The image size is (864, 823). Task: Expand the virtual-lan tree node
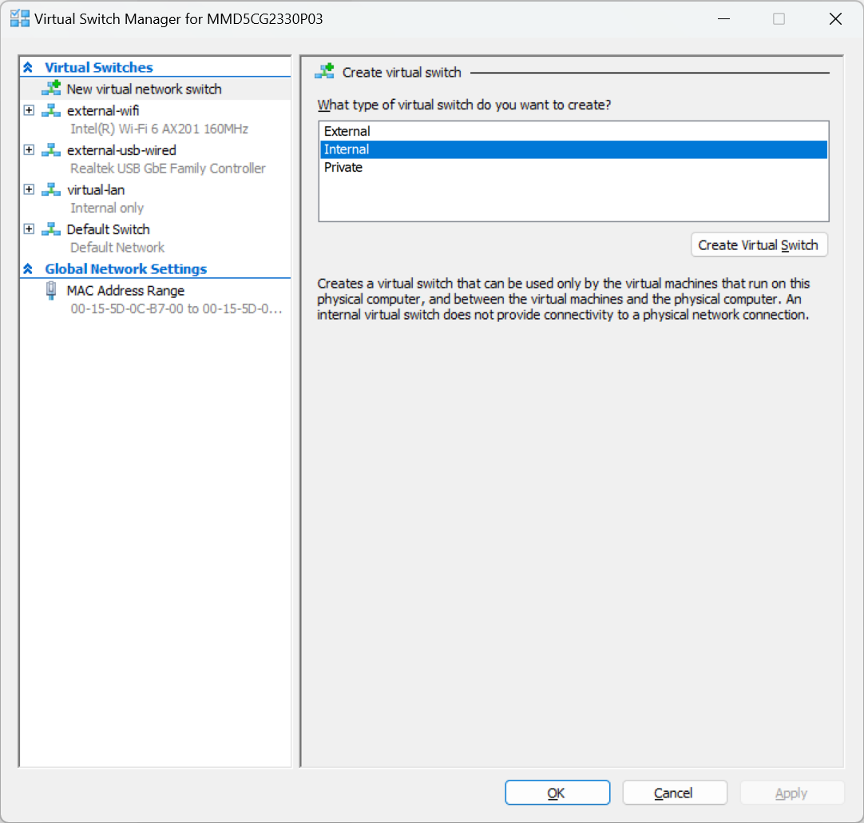[30, 189]
